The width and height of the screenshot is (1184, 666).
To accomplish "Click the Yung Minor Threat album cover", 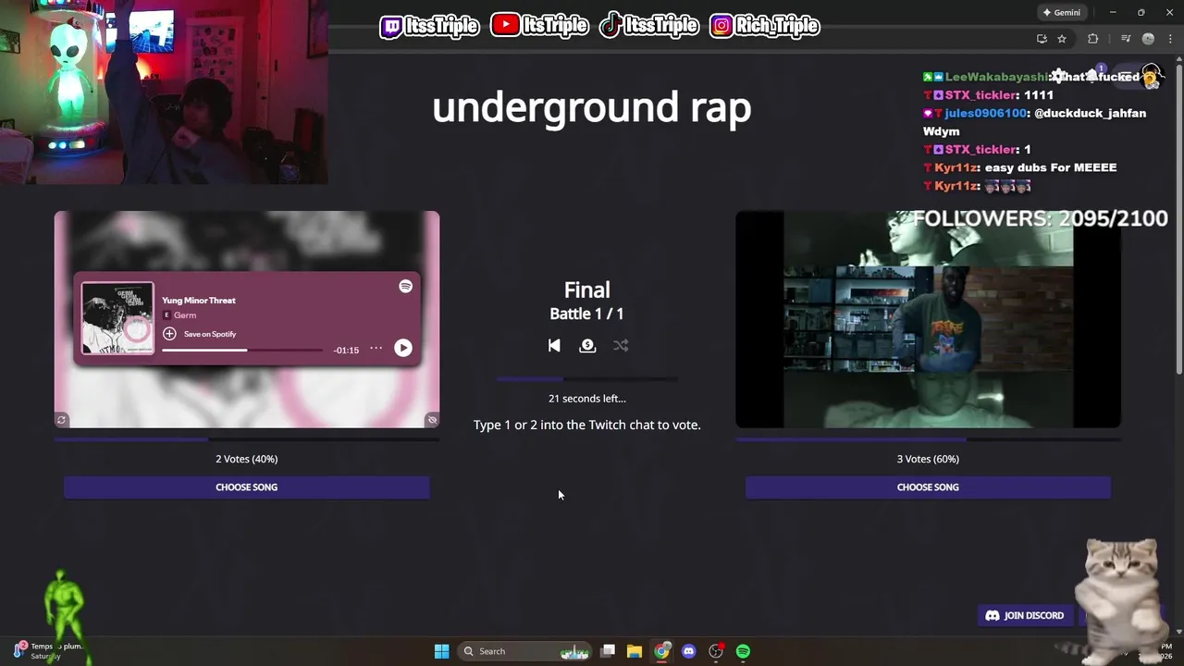I will [x=117, y=318].
